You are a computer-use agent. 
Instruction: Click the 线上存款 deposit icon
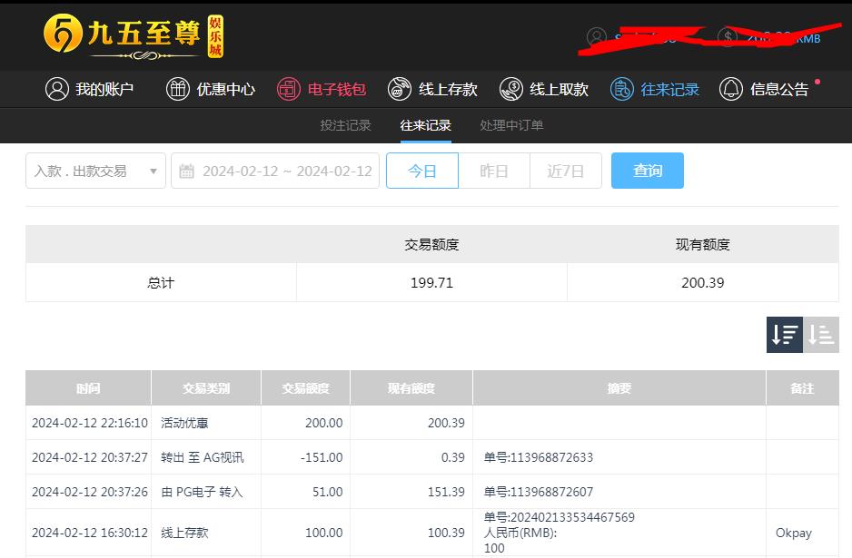pos(400,89)
